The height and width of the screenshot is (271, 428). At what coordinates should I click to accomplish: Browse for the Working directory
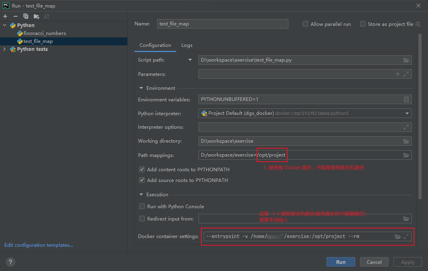[406, 141]
